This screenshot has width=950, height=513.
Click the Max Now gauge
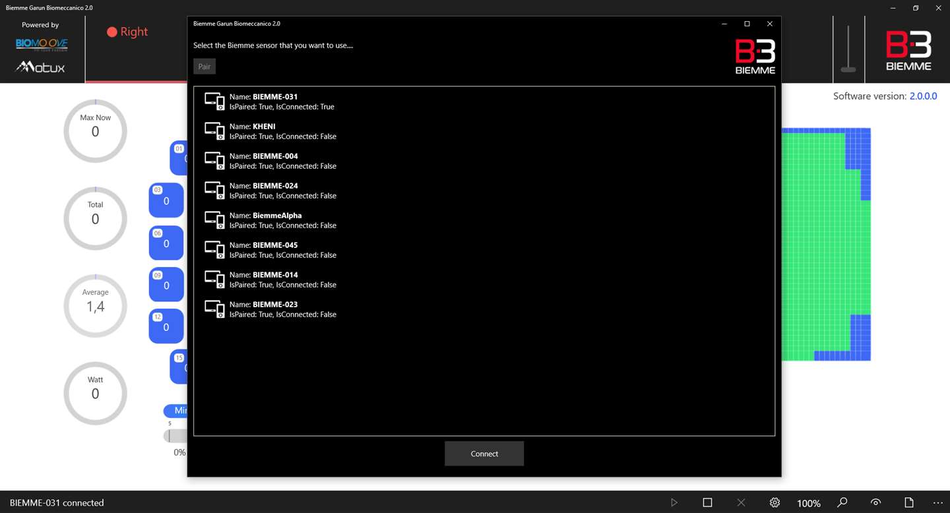[95, 131]
